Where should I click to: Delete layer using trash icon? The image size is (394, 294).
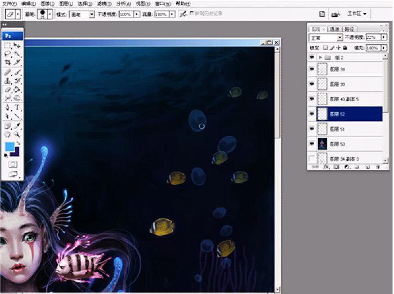pyautogui.click(x=378, y=167)
